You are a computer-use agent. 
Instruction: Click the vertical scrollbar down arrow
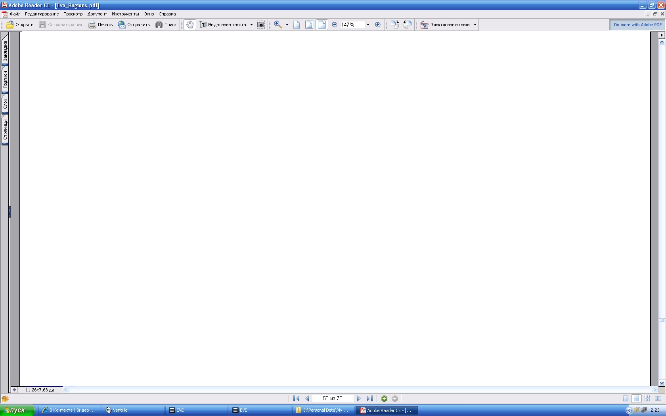662,383
